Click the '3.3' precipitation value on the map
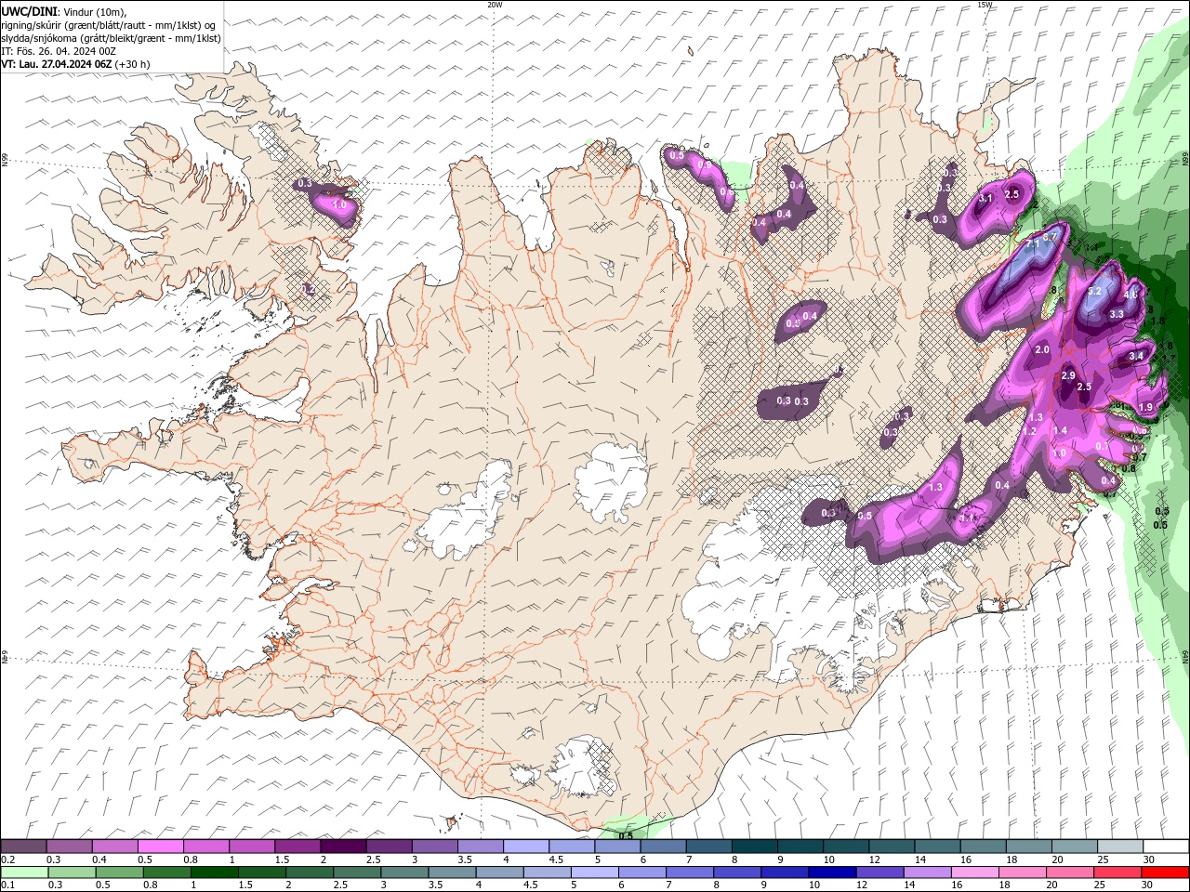The image size is (1190, 892). [x=1117, y=314]
